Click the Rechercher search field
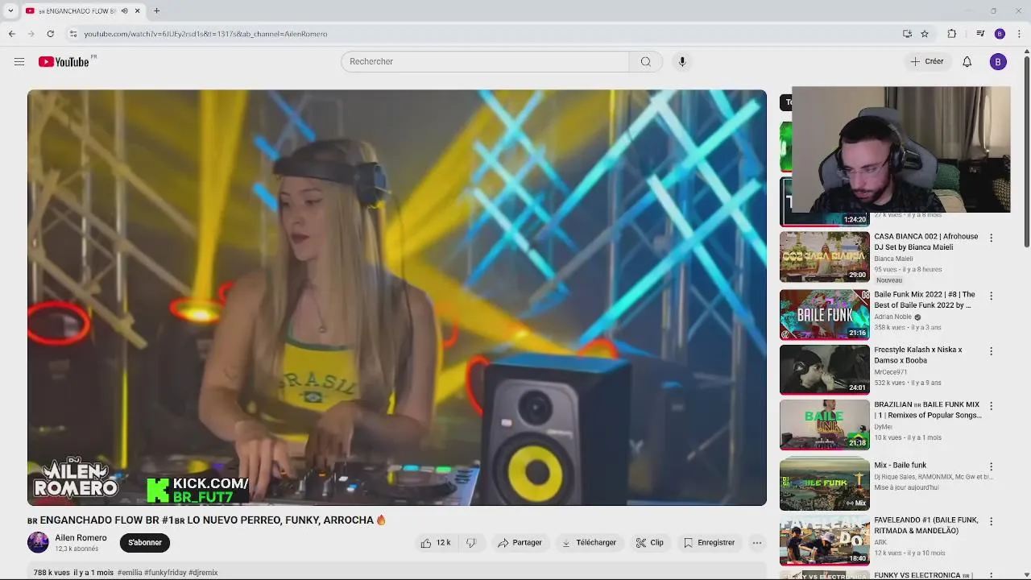This screenshot has height=580, width=1031. click(485, 62)
